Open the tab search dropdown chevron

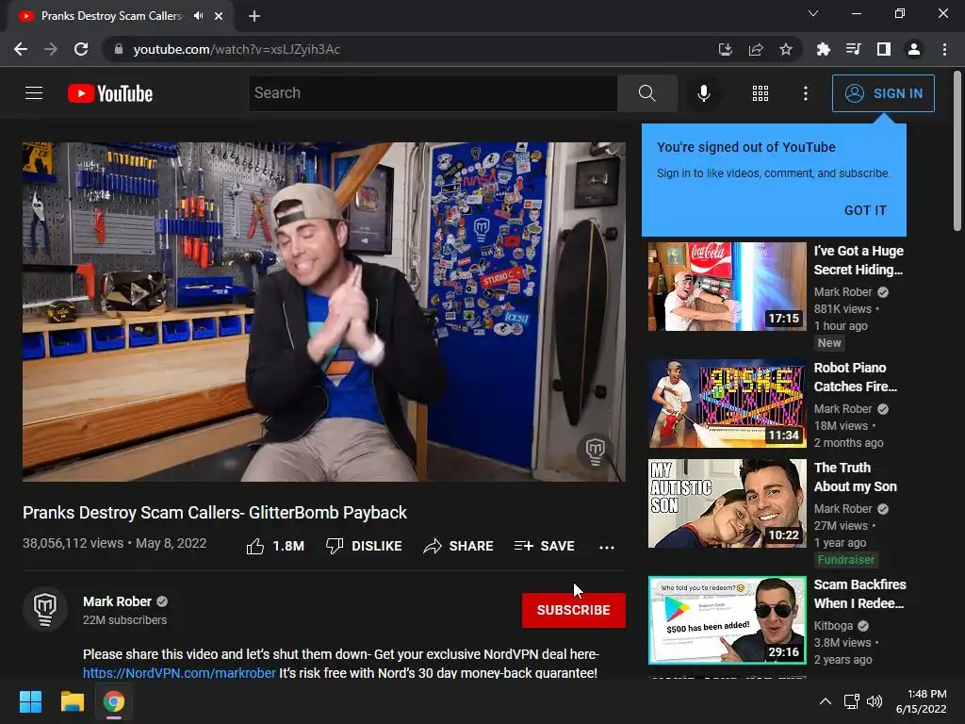(813, 13)
